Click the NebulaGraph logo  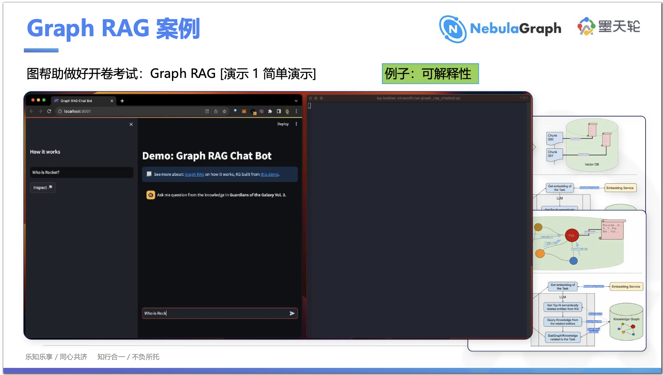click(x=500, y=29)
